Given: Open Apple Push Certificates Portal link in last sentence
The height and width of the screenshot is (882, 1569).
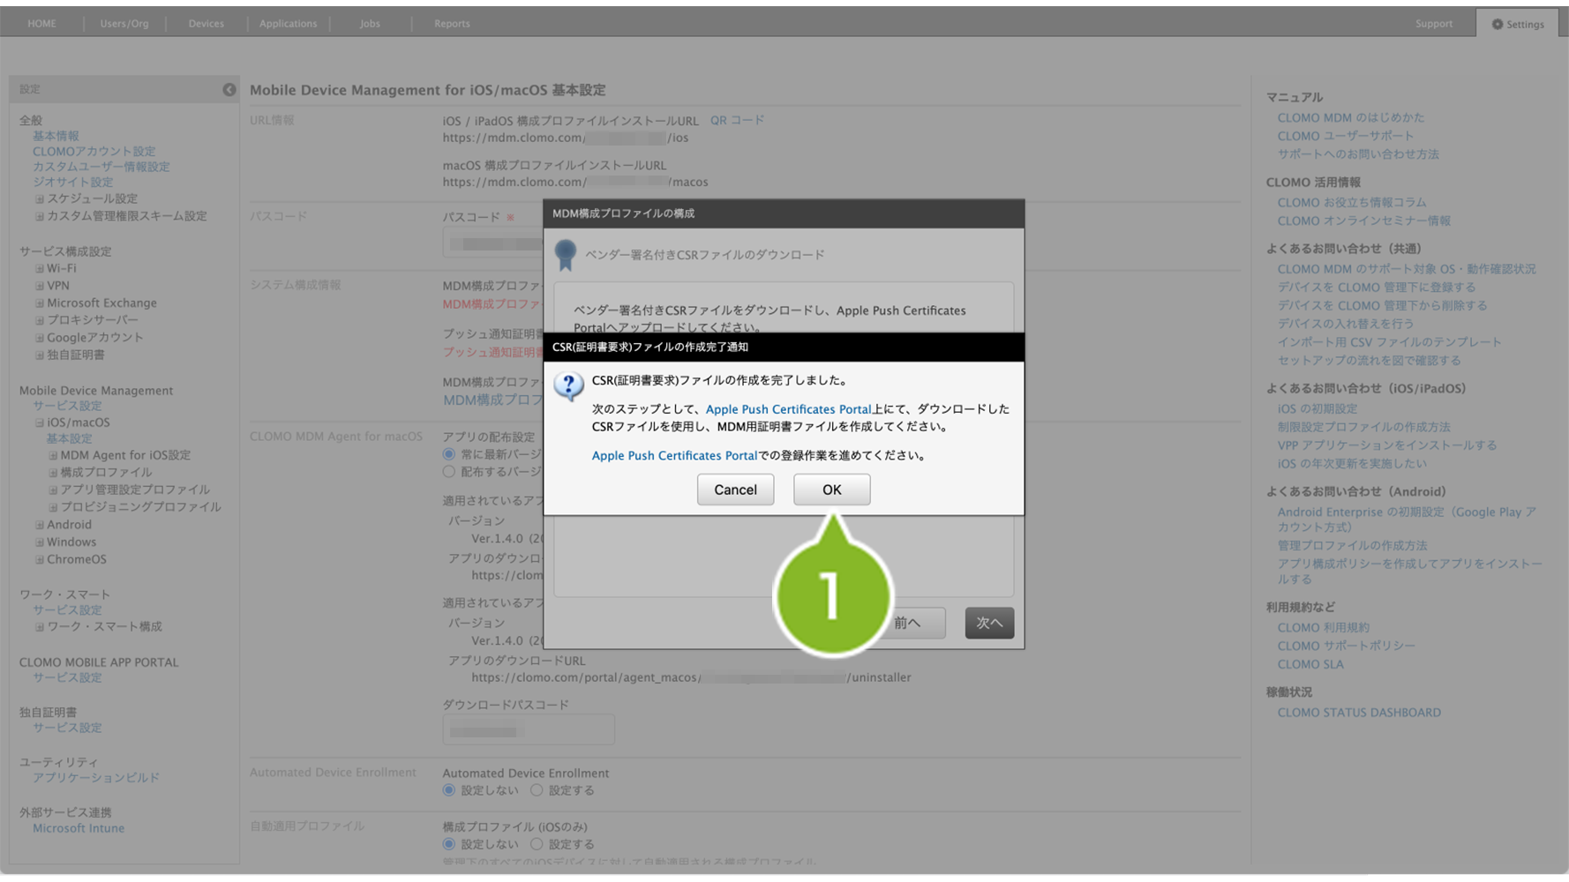Looking at the screenshot, I should click(x=674, y=455).
